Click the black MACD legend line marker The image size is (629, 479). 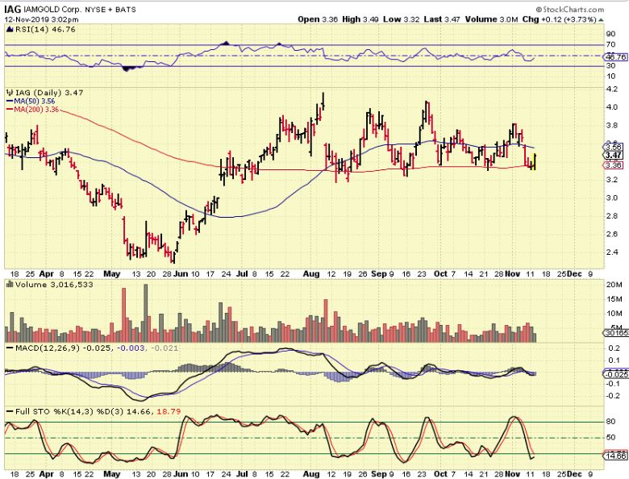pyautogui.click(x=10, y=348)
